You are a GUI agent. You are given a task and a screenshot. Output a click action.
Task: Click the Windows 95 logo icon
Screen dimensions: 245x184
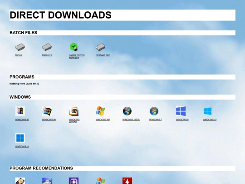pyautogui.click(x=20, y=111)
